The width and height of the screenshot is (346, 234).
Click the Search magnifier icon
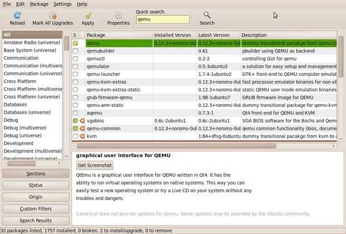click(207, 15)
